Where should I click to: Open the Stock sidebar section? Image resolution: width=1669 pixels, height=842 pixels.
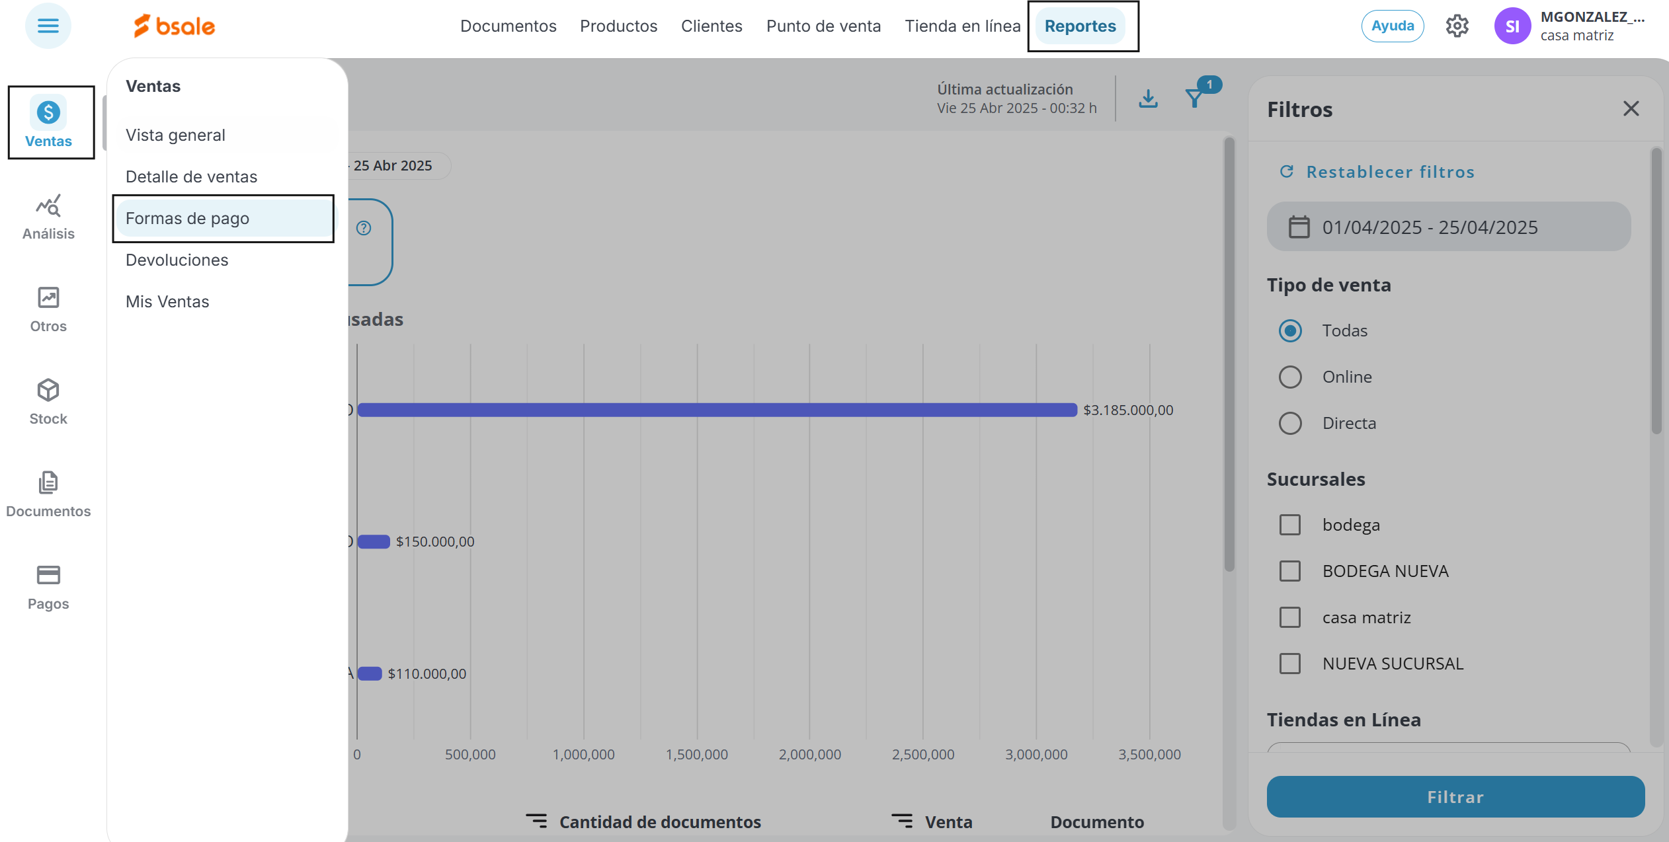click(x=48, y=402)
